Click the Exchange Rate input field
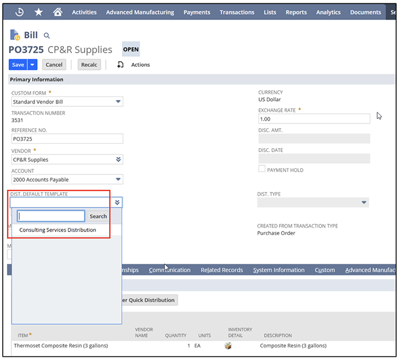The height and width of the screenshot is (362, 400). point(314,119)
